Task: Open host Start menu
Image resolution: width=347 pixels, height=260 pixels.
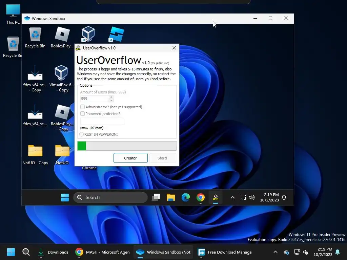Action: (x=11, y=252)
